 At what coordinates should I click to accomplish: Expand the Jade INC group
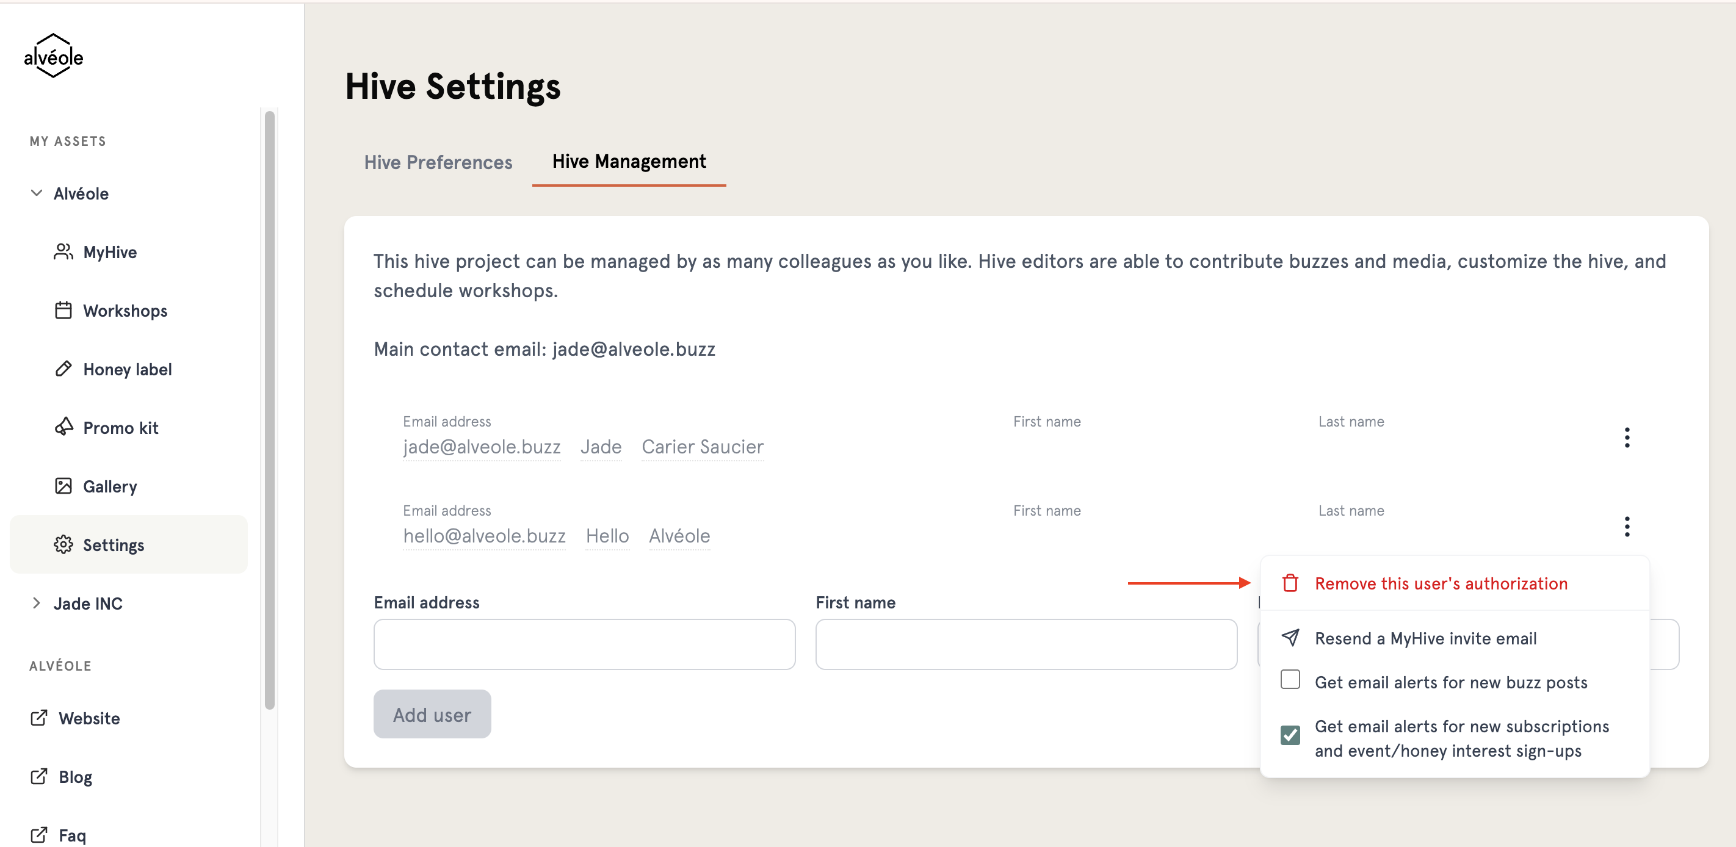37,603
